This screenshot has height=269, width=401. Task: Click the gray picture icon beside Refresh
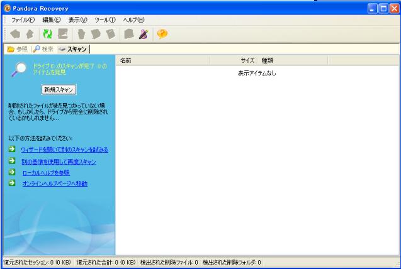click(x=63, y=34)
